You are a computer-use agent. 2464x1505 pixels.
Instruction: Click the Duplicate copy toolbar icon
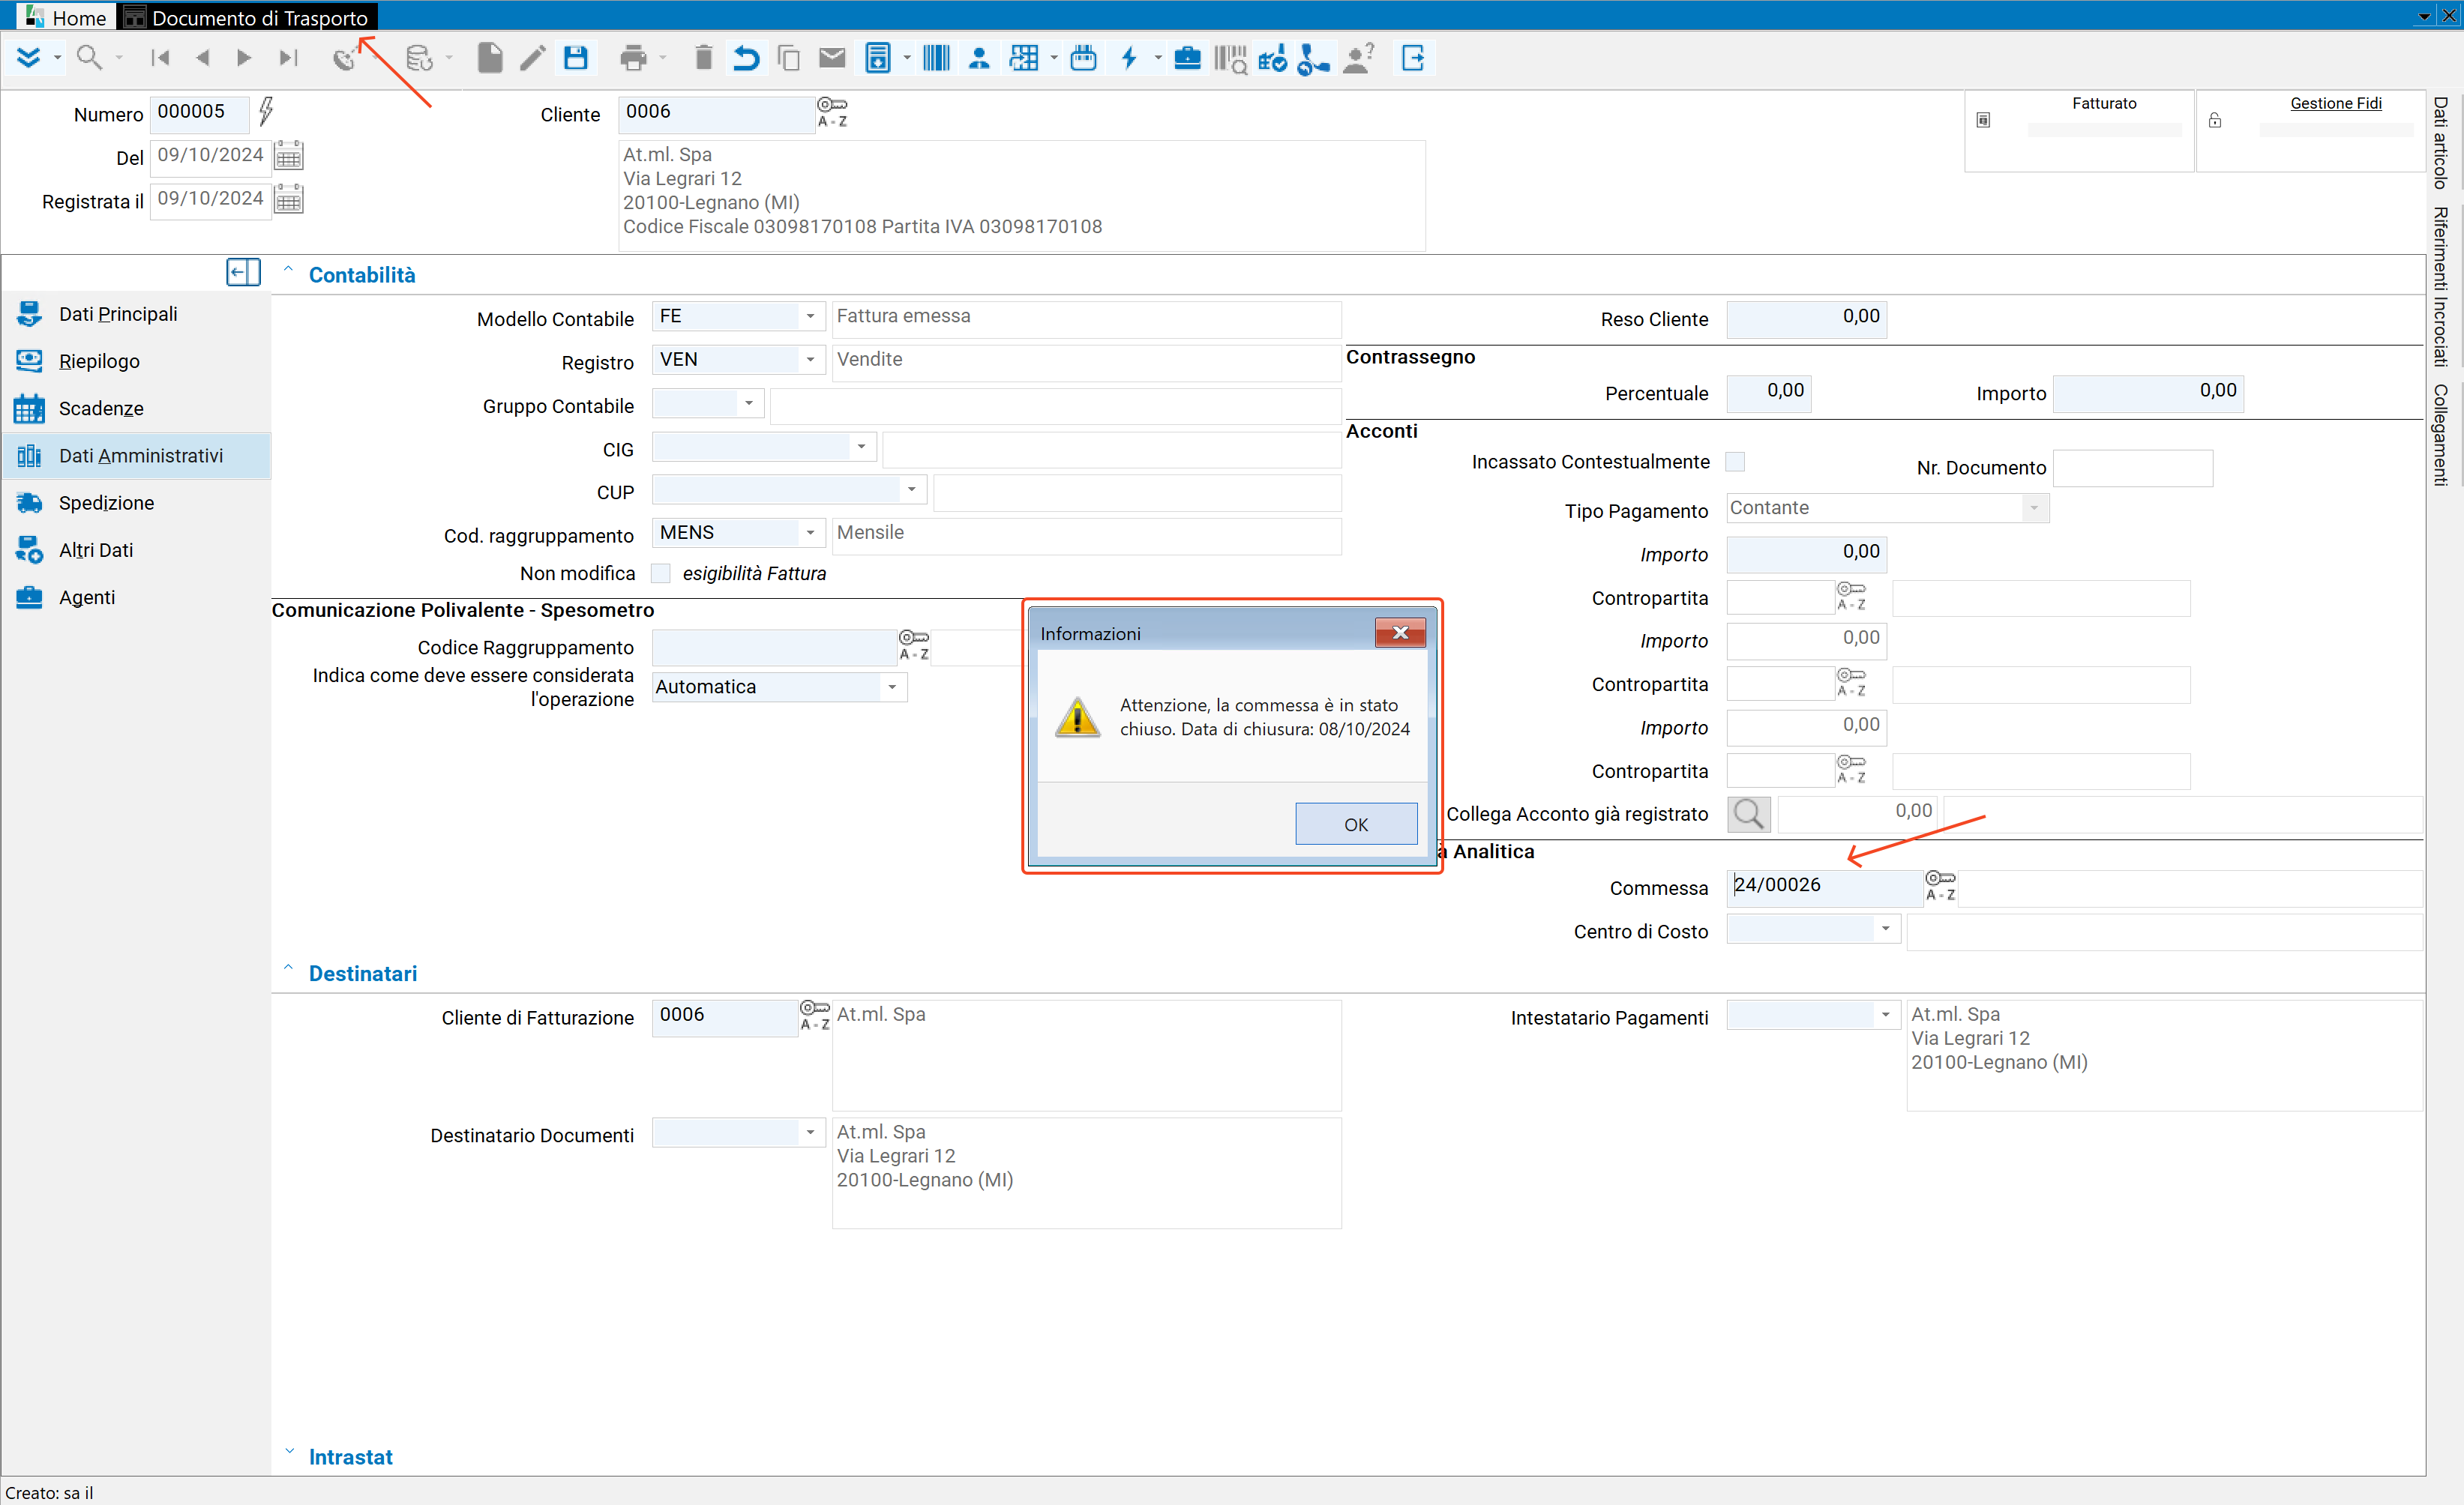[789, 58]
